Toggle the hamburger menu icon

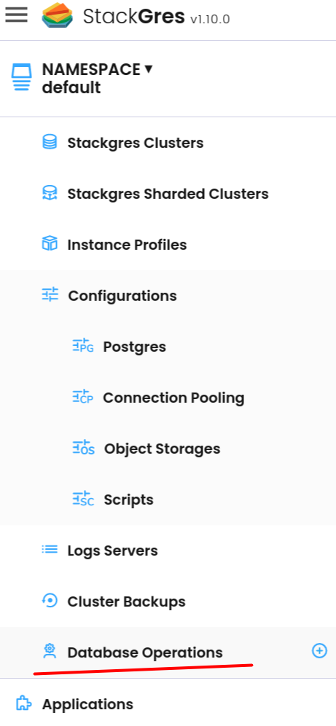tap(16, 15)
